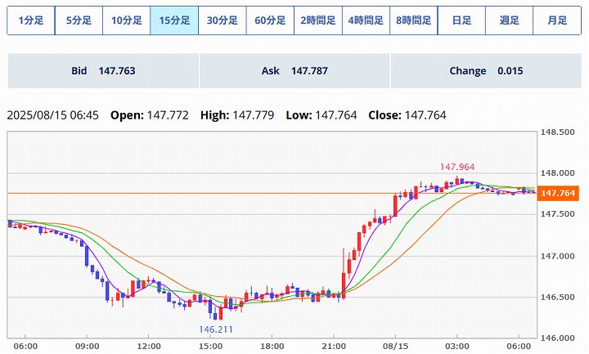The height and width of the screenshot is (354, 589).
Task: Click the 12:00 time axis label
Action: (148, 347)
